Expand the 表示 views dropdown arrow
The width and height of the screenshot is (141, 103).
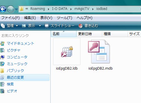(x=40, y=26)
